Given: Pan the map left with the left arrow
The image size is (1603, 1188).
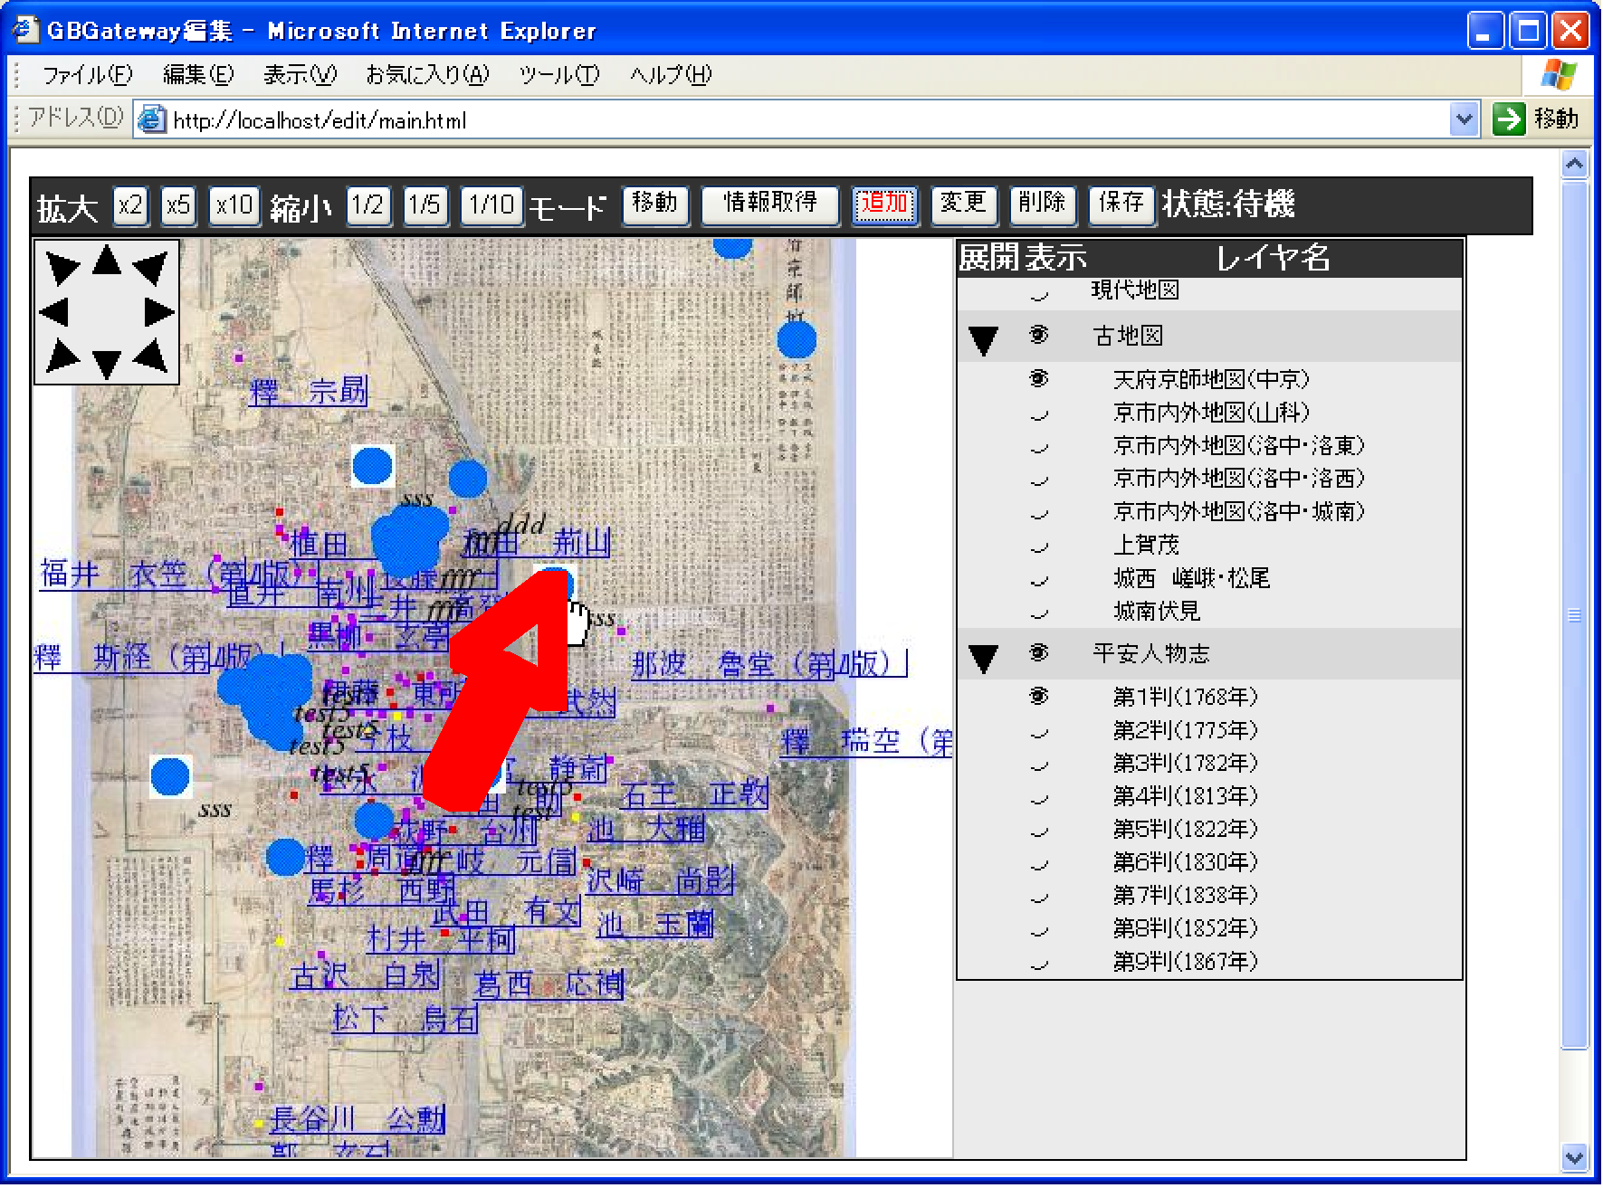Looking at the screenshot, I should click(x=54, y=312).
